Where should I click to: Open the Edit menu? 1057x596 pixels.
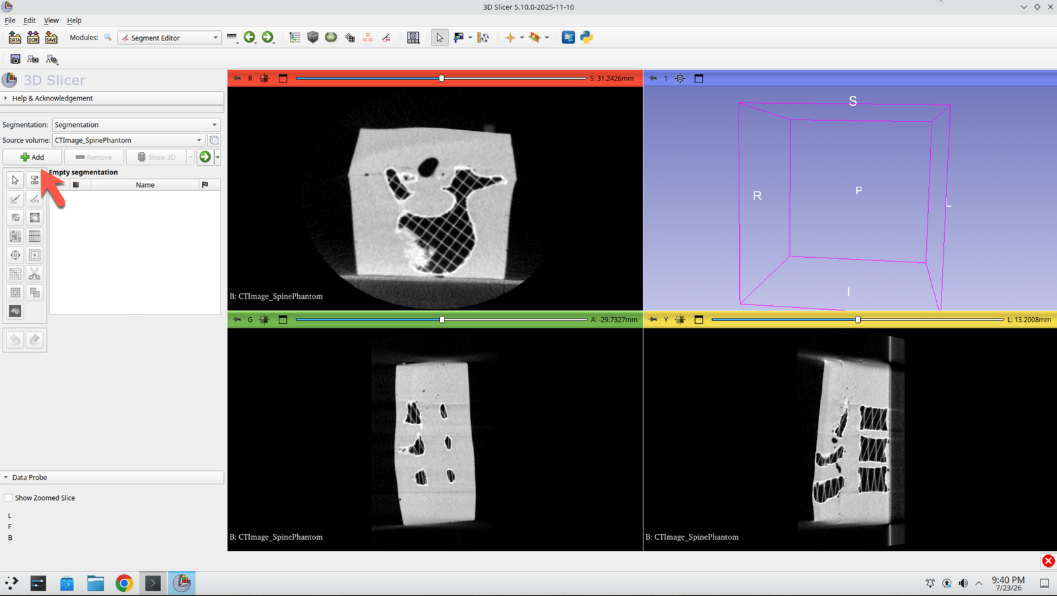point(30,20)
